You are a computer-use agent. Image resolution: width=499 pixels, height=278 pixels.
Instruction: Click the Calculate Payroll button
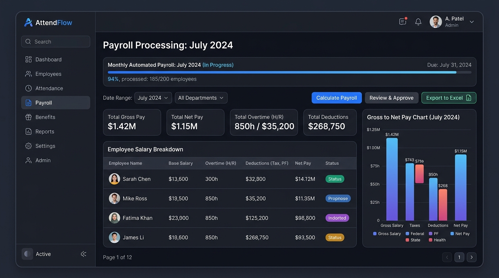[x=337, y=98]
